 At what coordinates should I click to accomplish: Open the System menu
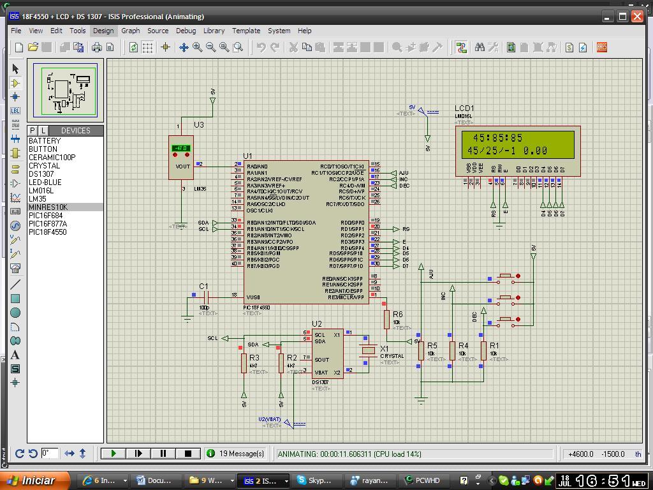[279, 31]
